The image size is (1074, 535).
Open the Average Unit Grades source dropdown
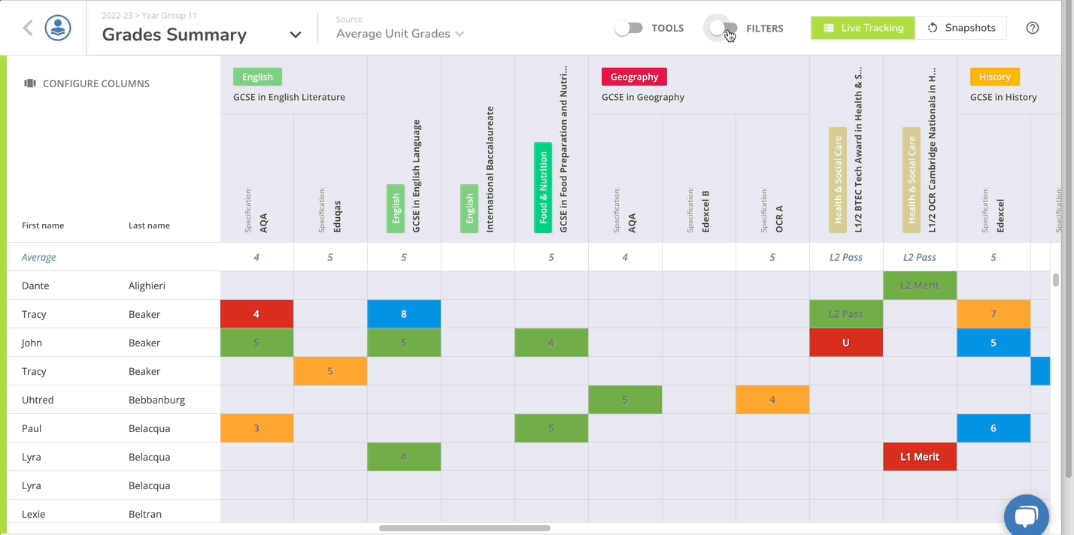pyautogui.click(x=399, y=34)
